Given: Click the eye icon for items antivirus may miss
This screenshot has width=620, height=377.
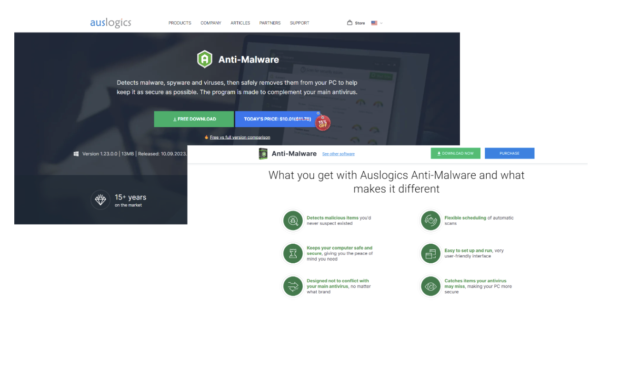Looking at the screenshot, I should [x=430, y=286].
